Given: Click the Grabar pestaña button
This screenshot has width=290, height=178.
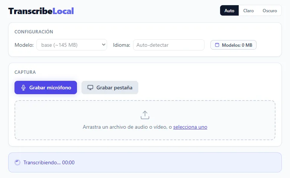Looking at the screenshot, I should click(110, 88).
